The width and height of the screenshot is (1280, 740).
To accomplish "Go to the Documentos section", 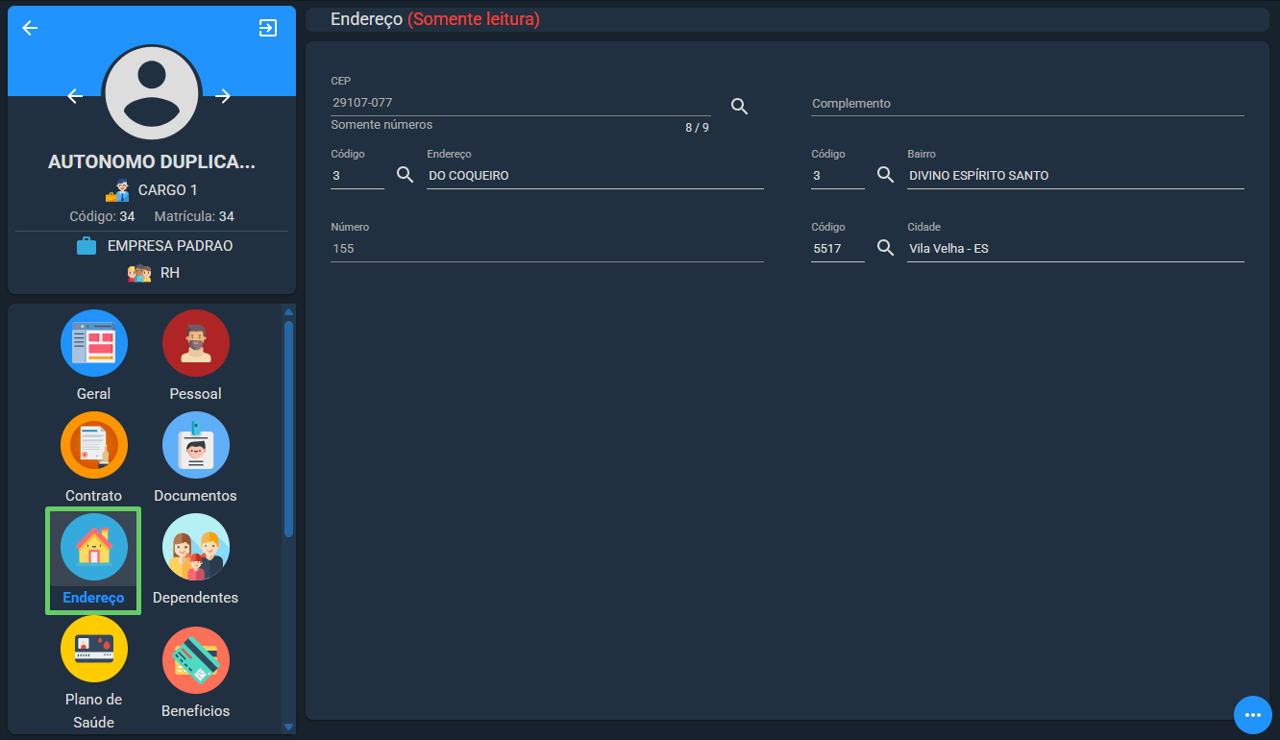I will 196,445.
